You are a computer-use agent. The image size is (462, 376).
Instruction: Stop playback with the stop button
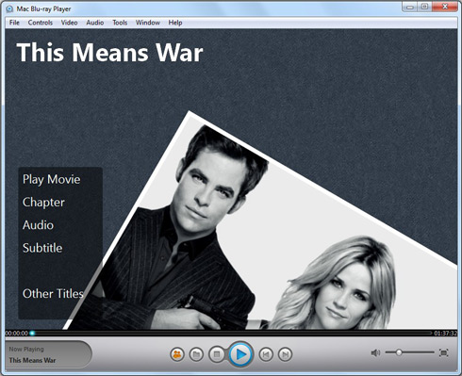tap(217, 354)
